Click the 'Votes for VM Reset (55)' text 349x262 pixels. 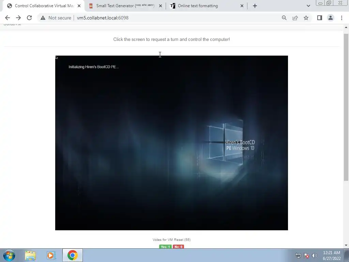[x=171, y=240]
